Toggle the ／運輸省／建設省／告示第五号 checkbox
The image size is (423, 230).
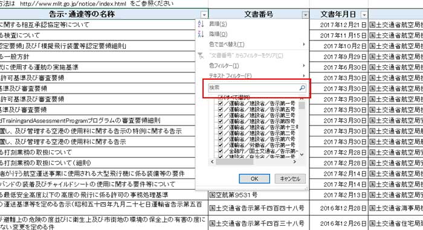[221, 109]
